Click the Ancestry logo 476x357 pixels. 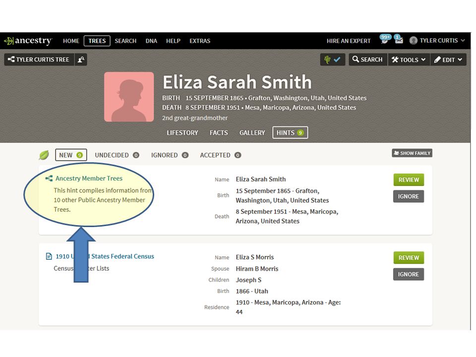(x=28, y=41)
